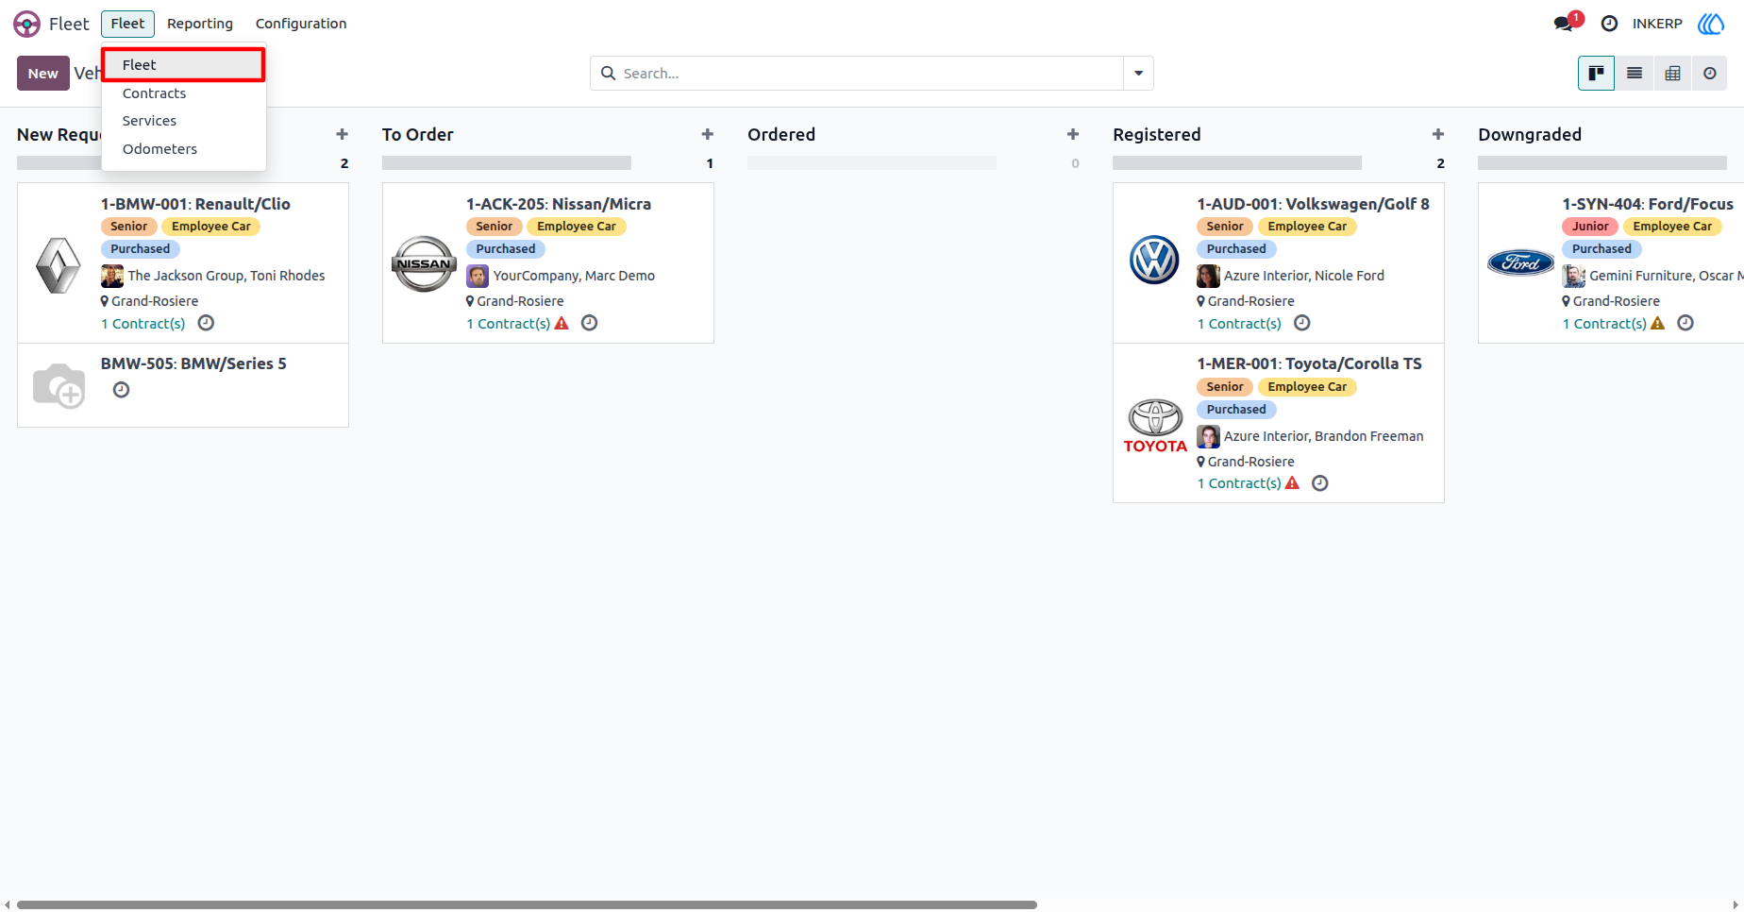Add a card in Registered column
Viewport: 1744px width, 912px height.
pos(1438,135)
